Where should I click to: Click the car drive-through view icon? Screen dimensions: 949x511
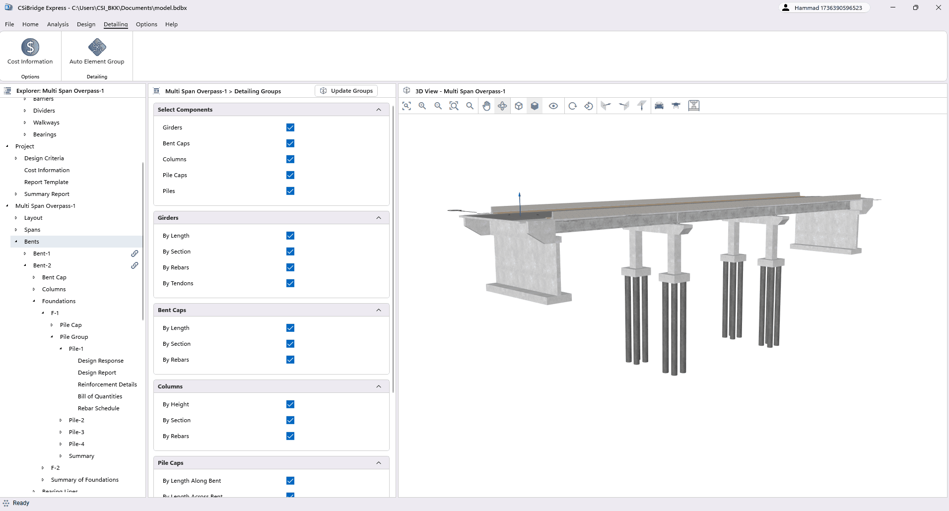coord(659,106)
